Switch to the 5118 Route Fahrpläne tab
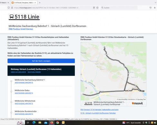The width and height of the screenshot is (157, 125). tap(24, 3)
